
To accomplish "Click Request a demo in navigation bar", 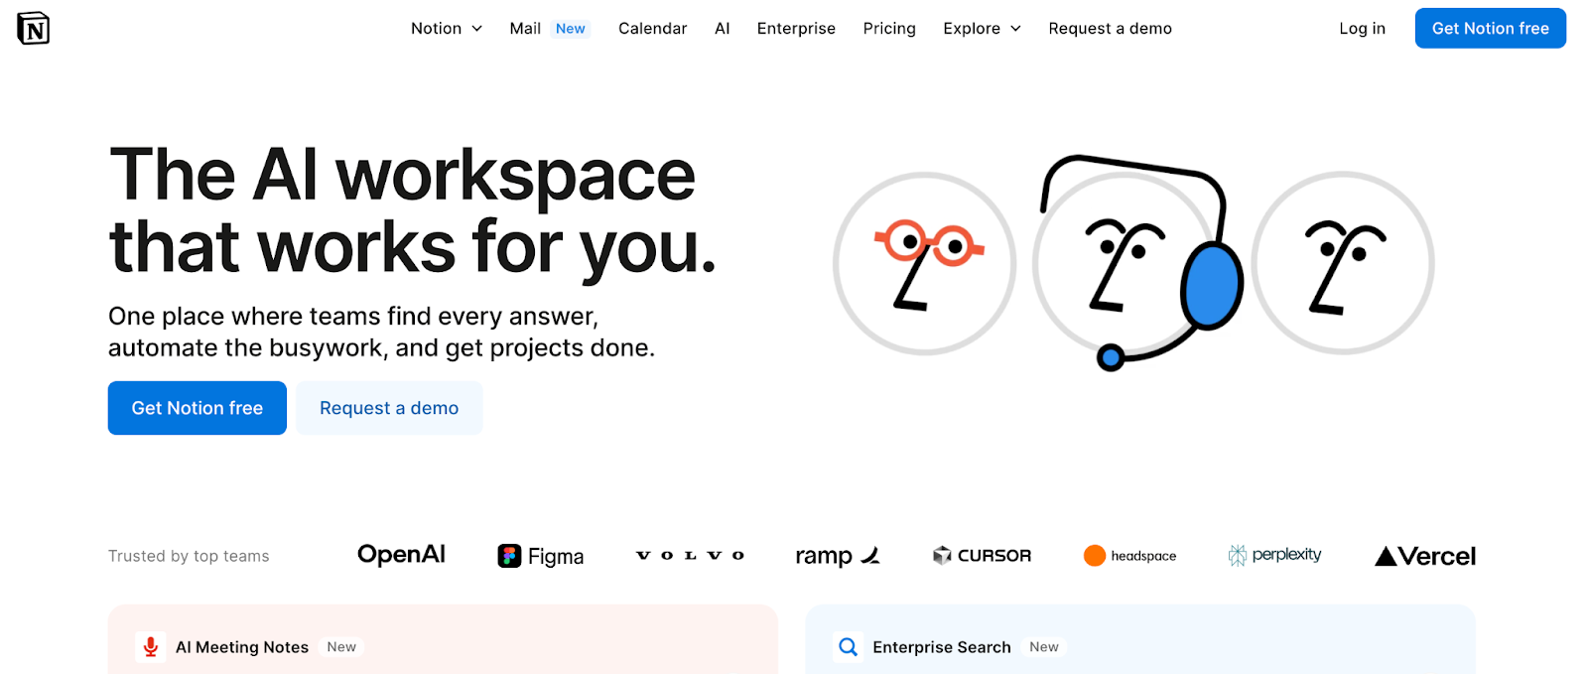I will tap(1110, 29).
